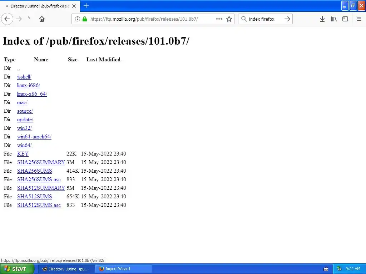Open parent directory '..' link
The height and width of the screenshot is (274, 366).
(x=19, y=68)
